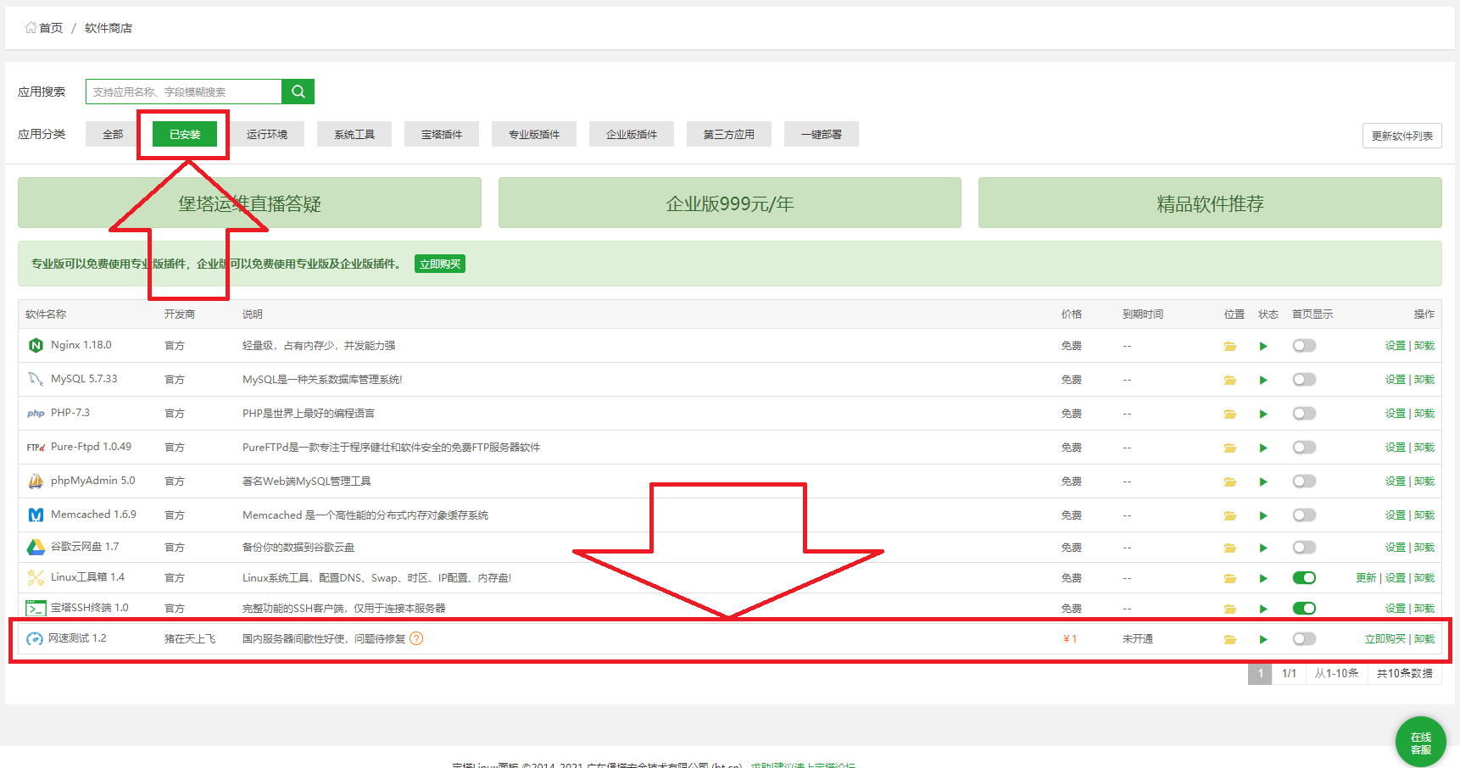Click the 谷歌云网盘 Google Drive icon
1460x768 pixels.
(36, 547)
